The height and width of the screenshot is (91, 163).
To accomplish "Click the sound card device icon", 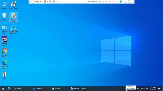I will [116, 2].
